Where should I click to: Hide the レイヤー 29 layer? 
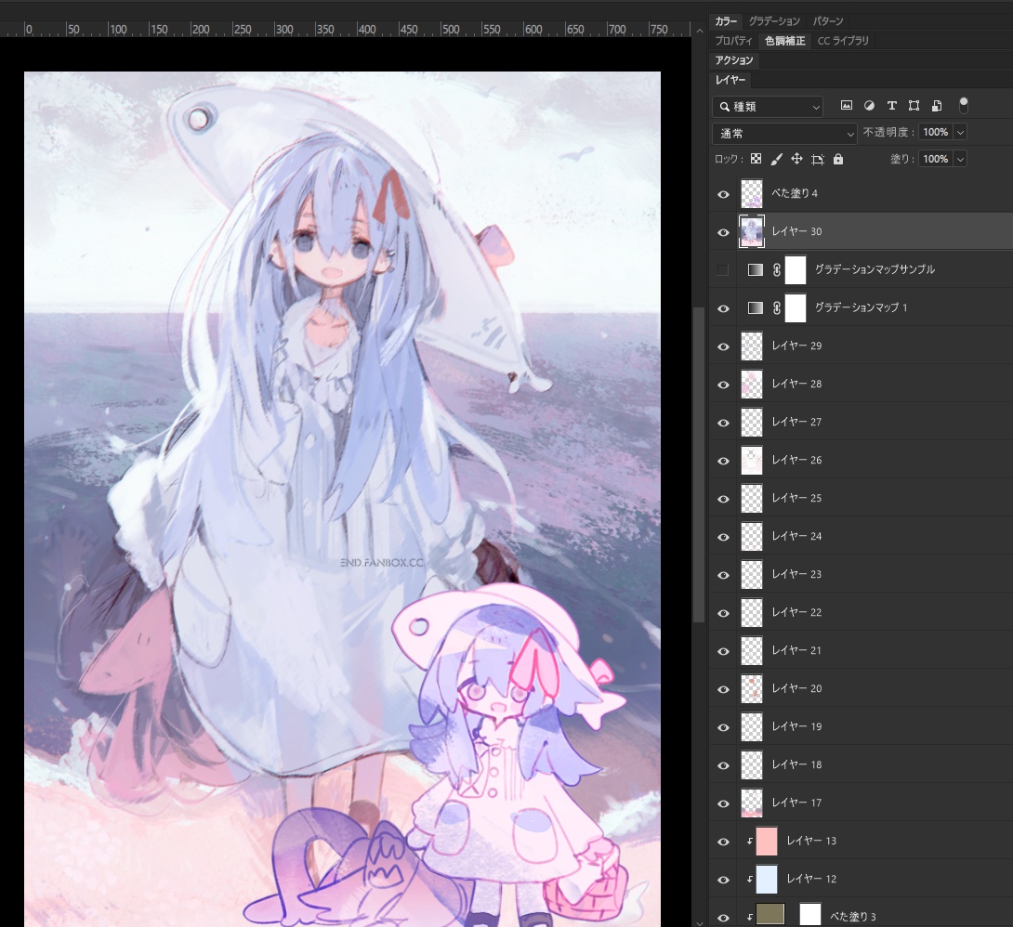click(723, 346)
